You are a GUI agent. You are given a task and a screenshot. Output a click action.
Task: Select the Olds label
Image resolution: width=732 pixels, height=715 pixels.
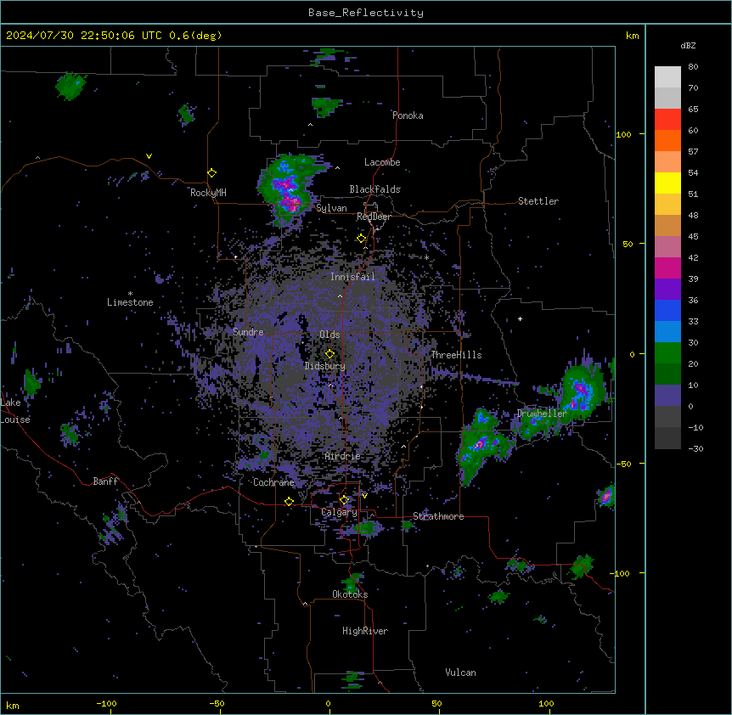329,335
